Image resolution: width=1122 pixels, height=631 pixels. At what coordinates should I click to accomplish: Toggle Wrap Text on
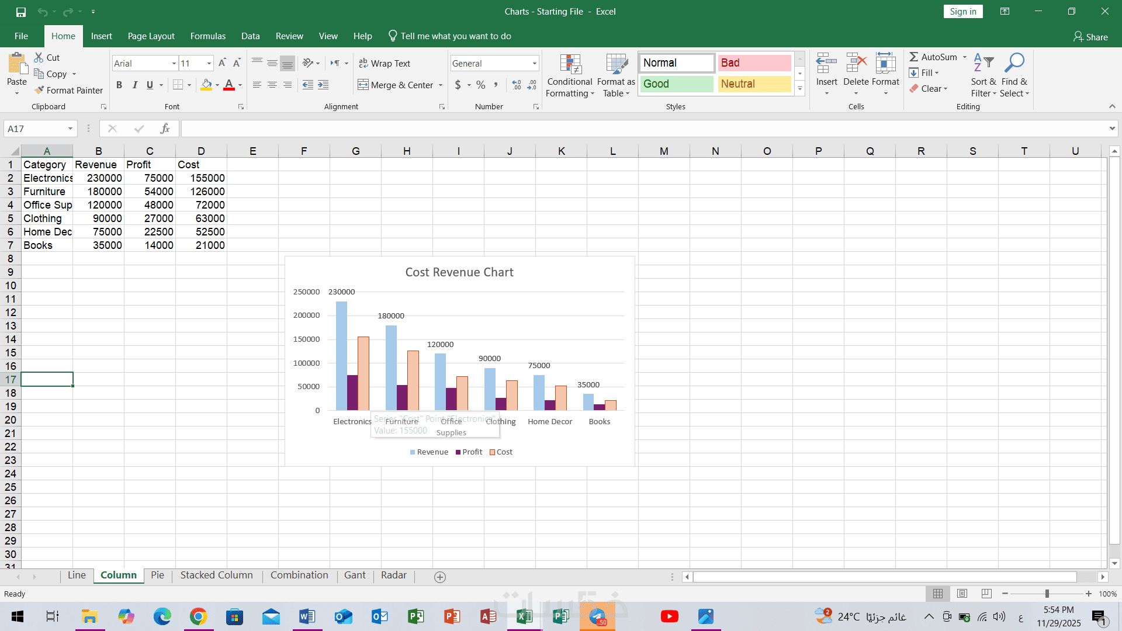pyautogui.click(x=385, y=63)
